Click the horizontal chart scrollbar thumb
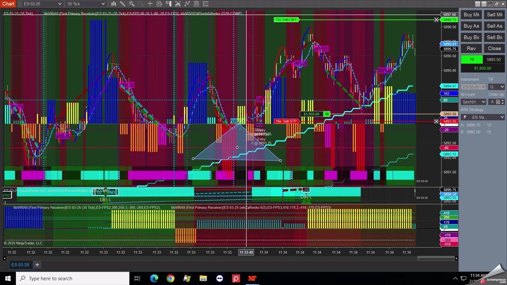The width and height of the screenshot is (507, 285). click(x=436, y=258)
